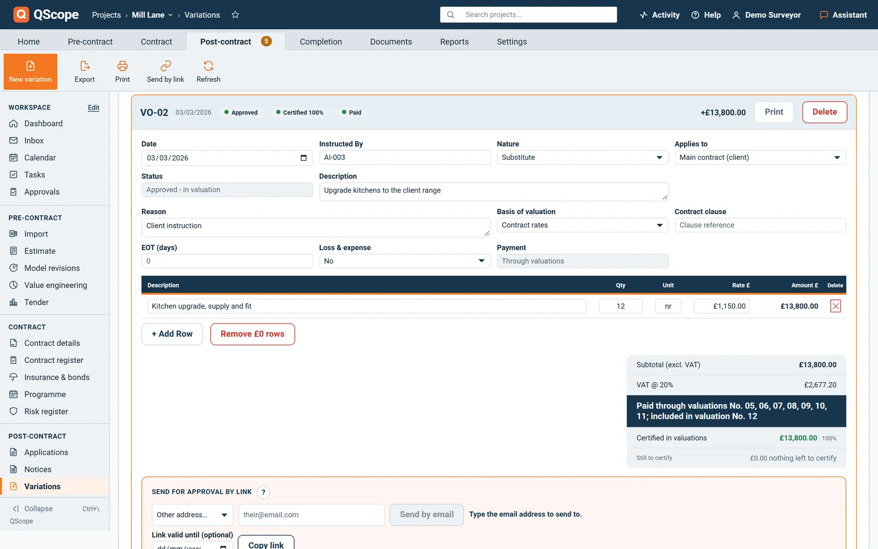Open help tooltip for approval by link

tap(263, 492)
